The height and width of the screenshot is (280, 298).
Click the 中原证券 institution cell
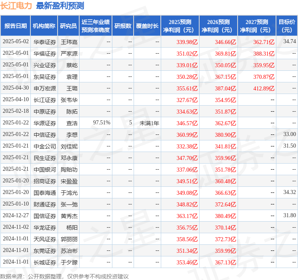click(45, 112)
